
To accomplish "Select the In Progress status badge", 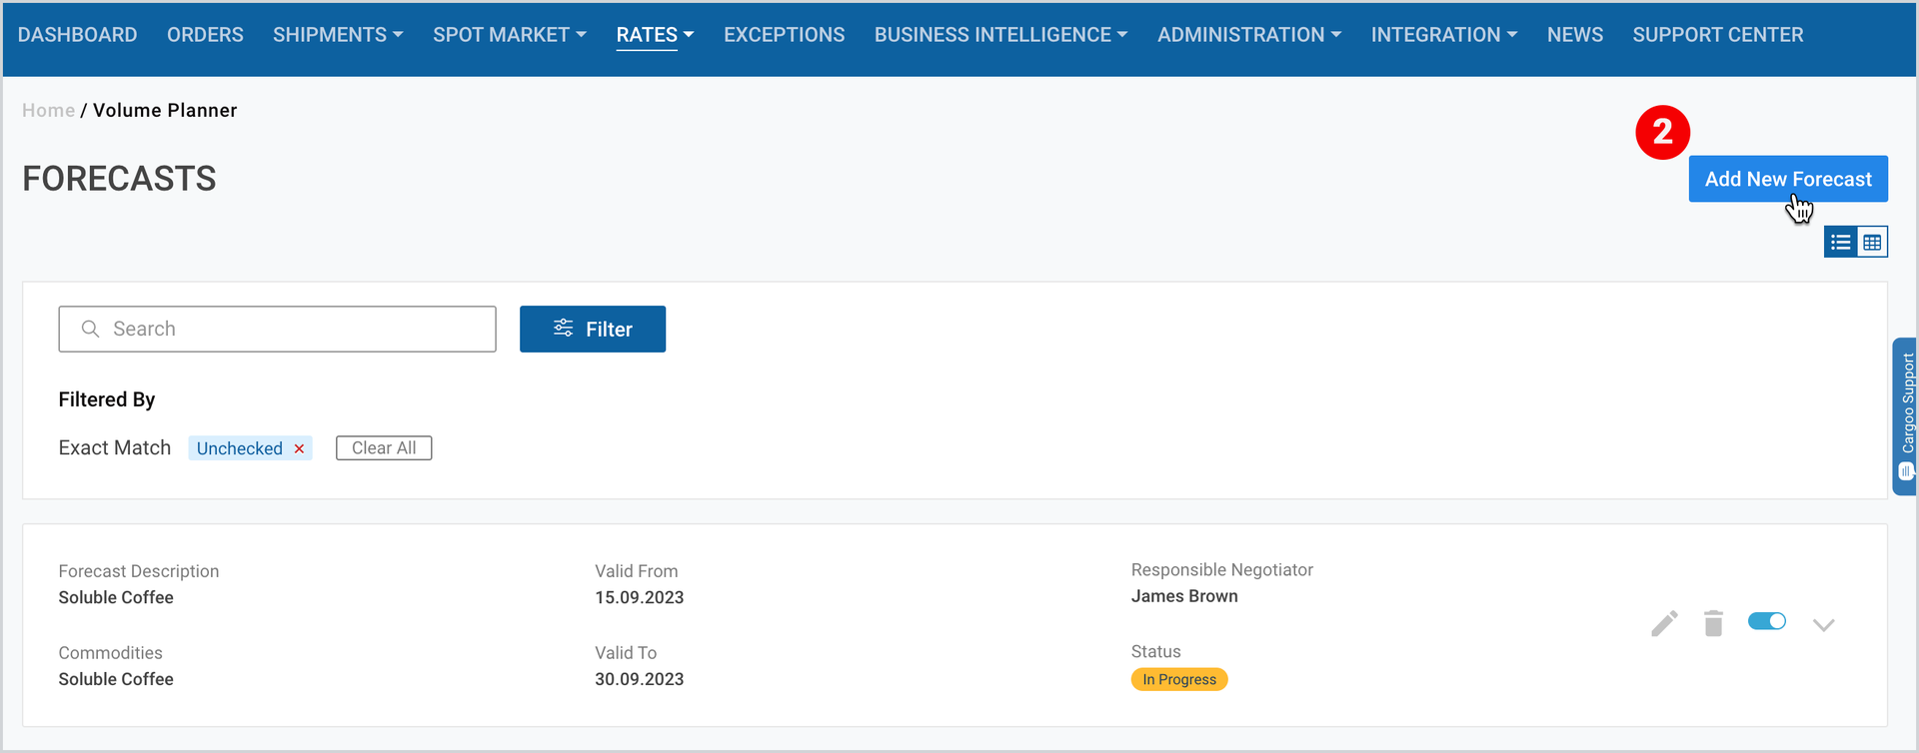I will (x=1179, y=679).
